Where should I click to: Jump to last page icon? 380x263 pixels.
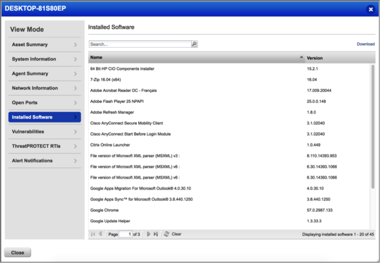click(x=155, y=234)
